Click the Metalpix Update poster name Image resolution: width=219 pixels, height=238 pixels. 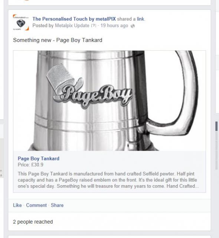coord(72,26)
